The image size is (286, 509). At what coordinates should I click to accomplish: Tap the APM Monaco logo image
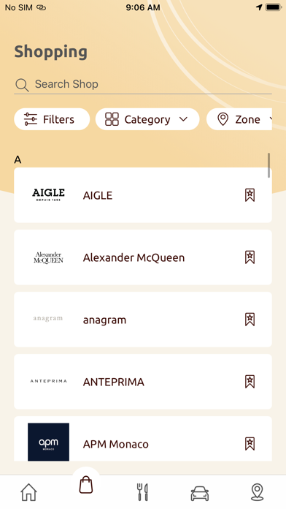[48, 442]
